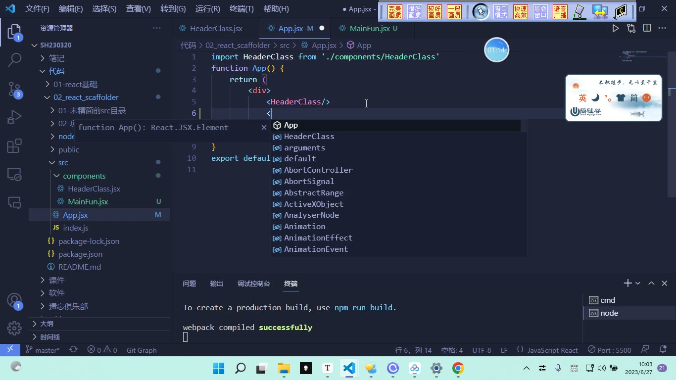This screenshot has height=380, width=676.
Task: Open the new terminal profile dropdown arrow
Action: click(x=638, y=283)
